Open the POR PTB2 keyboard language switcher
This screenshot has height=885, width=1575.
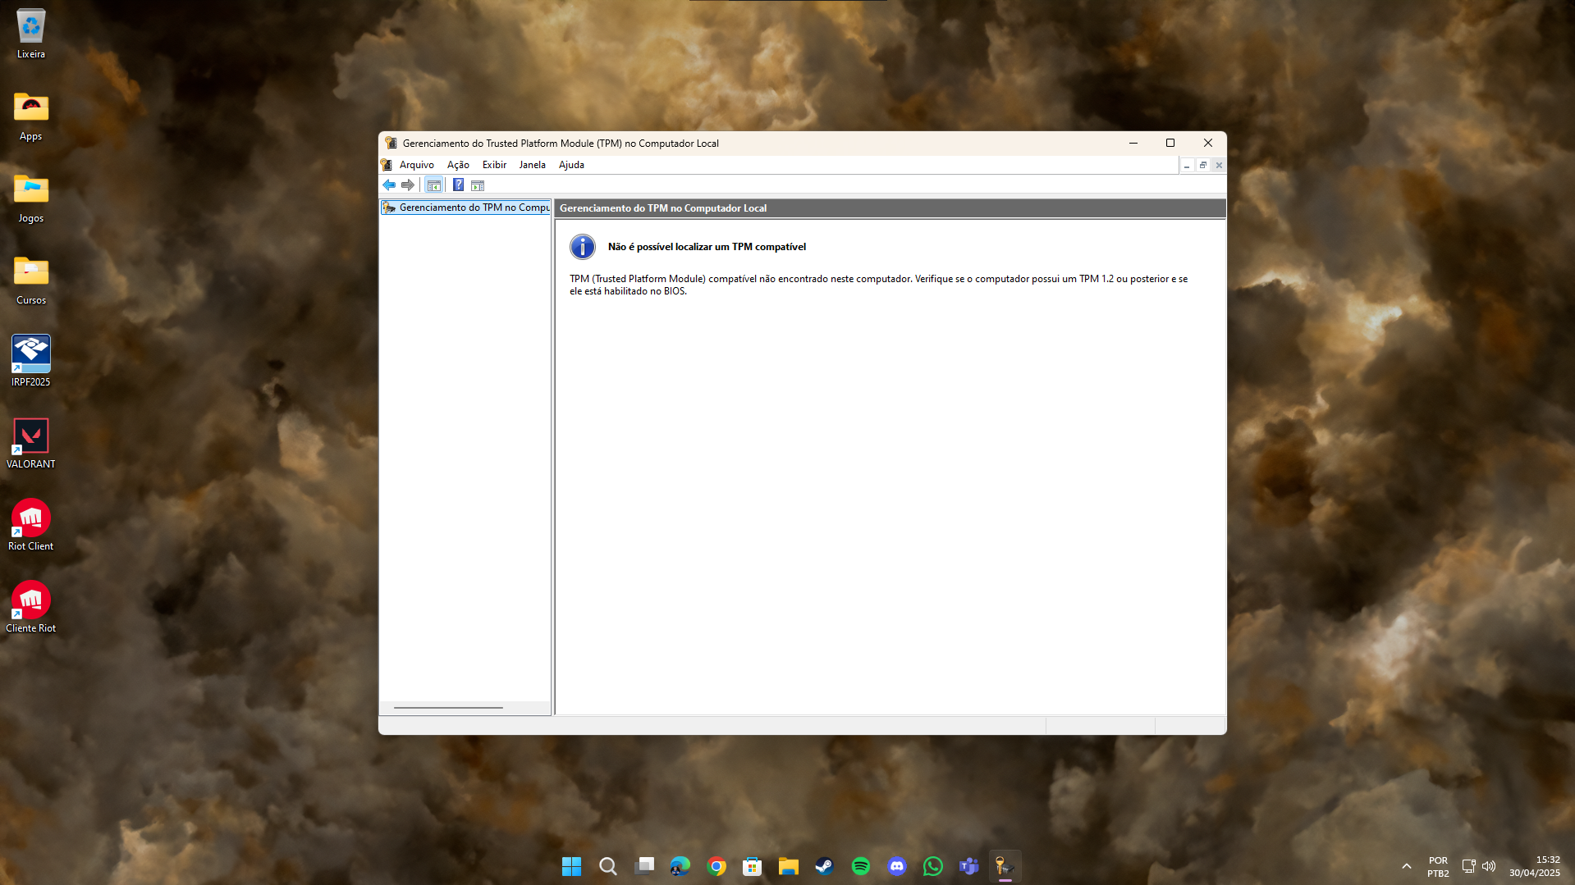click(1439, 867)
